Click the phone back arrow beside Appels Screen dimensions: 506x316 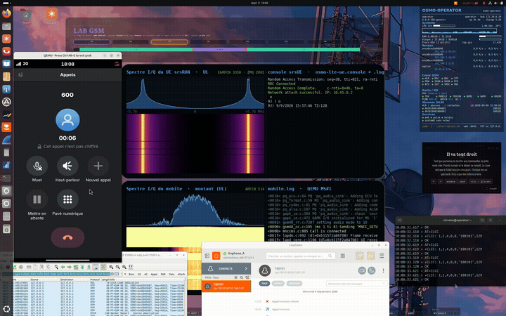pyautogui.click(x=20, y=75)
